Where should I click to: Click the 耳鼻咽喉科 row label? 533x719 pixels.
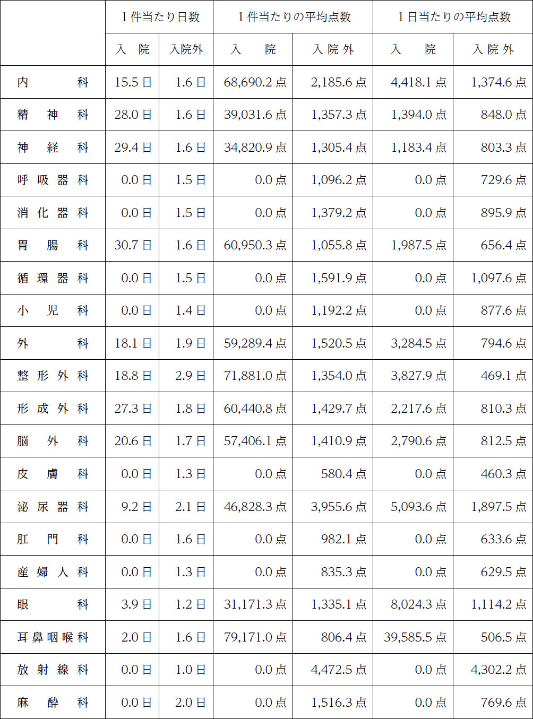pyautogui.click(x=53, y=637)
